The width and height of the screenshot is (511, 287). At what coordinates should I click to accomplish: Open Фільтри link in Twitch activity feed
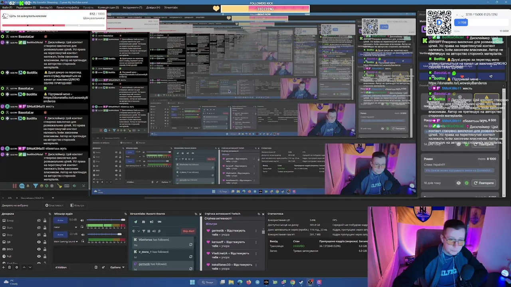(212, 224)
